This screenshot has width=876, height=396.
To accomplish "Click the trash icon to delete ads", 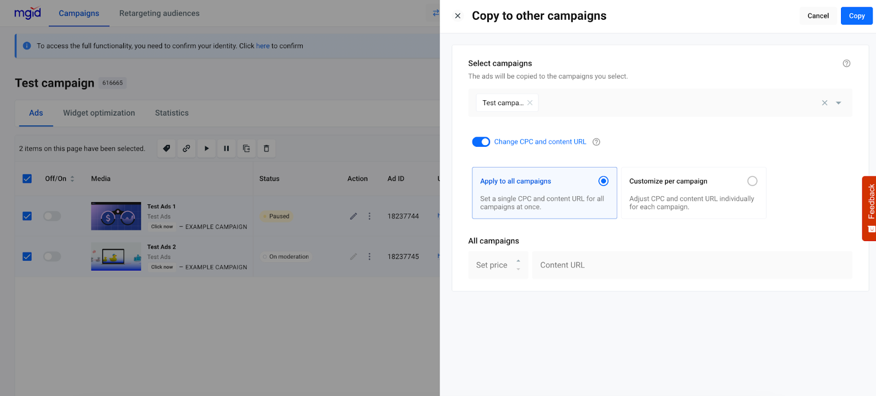I will 267,148.
